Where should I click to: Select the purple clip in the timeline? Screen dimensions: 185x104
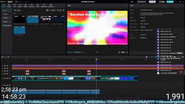[98, 66]
